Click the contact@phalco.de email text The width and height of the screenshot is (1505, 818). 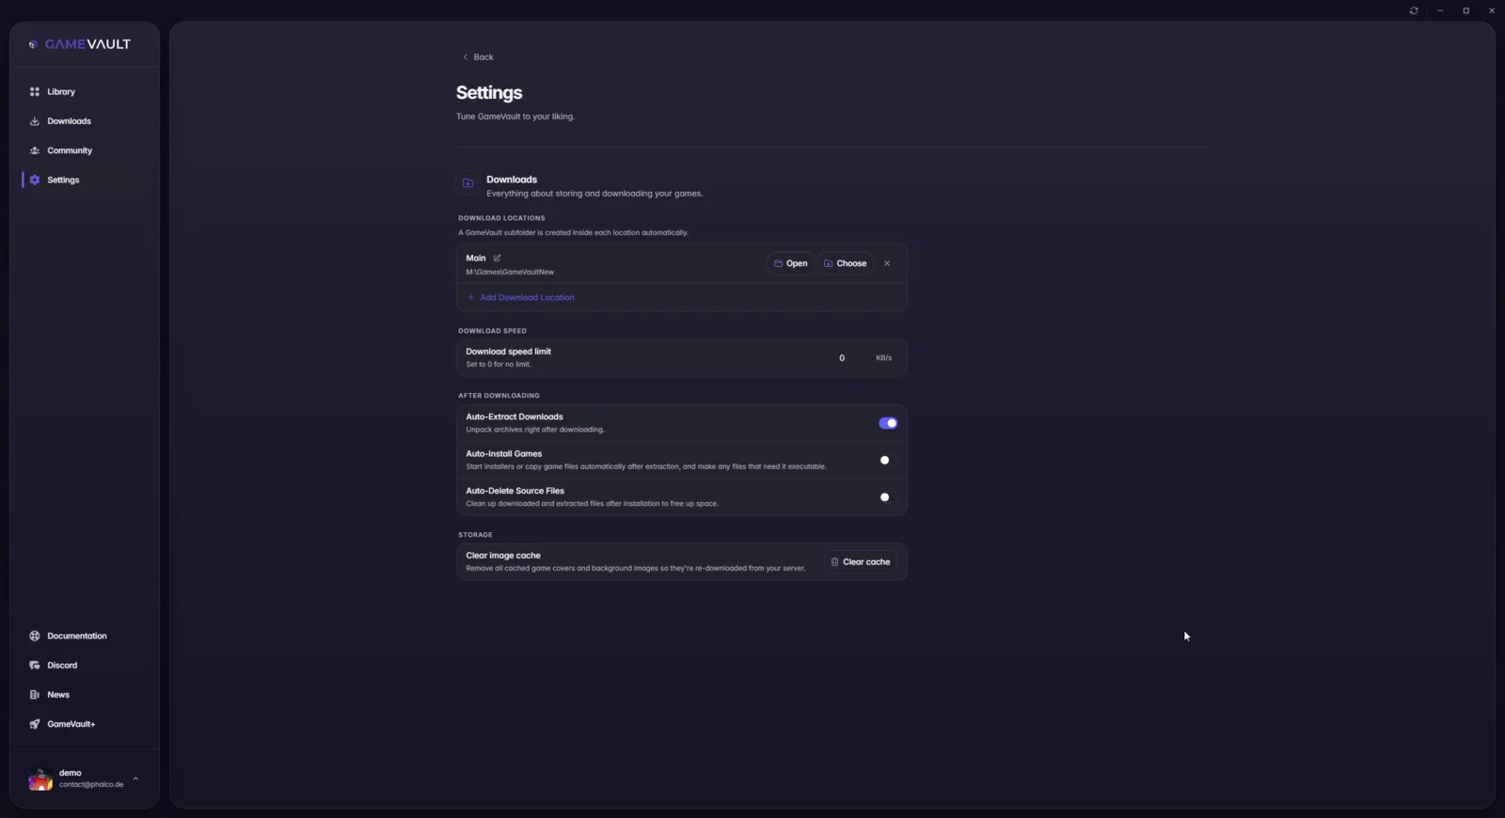click(91, 784)
